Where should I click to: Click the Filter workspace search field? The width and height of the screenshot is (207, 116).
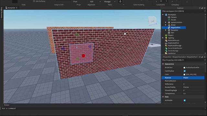pyautogui.click(x=183, y=11)
